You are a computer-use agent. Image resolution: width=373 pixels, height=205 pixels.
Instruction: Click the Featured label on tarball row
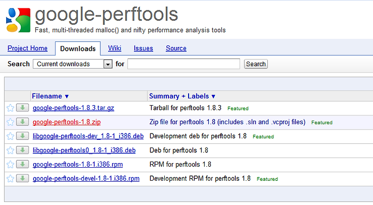238,108
